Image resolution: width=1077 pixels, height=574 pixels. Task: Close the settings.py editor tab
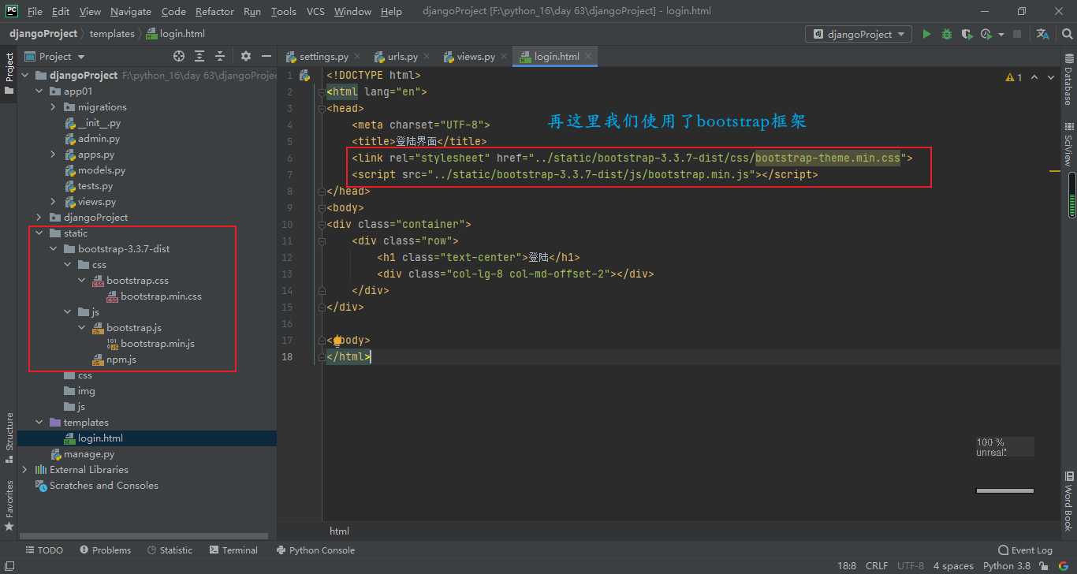356,56
